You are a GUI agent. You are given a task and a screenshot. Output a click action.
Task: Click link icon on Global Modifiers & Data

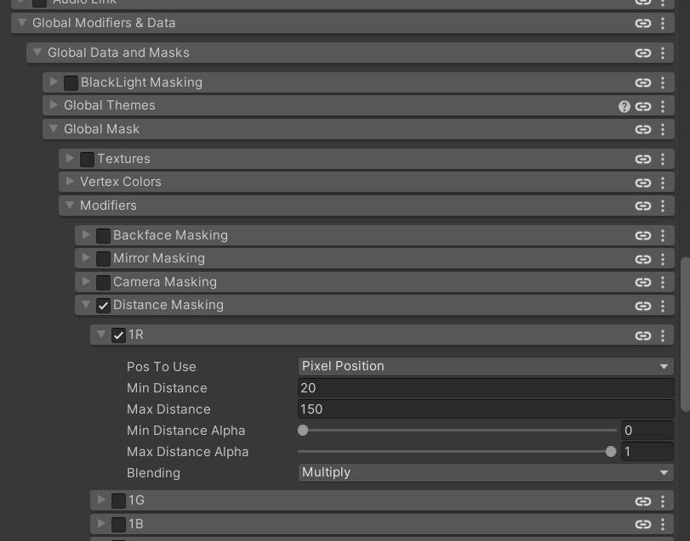click(x=643, y=24)
